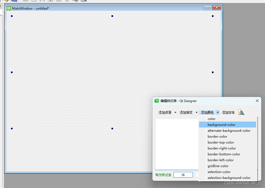The height and width of the screenshot is (188, 265).
Task: Click the middle-left selection handle of the form
Action: click(12, 72)
